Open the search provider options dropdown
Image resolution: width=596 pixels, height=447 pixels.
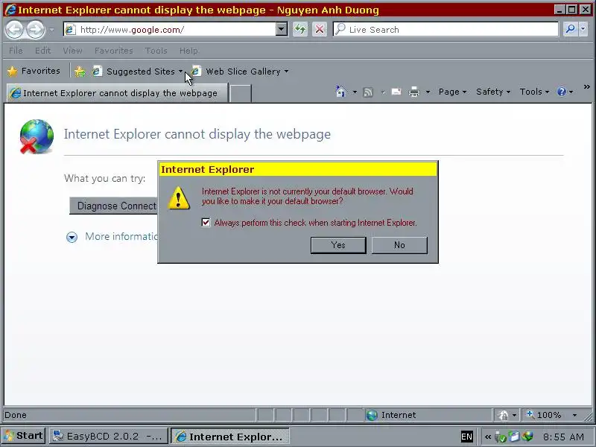click(583, 29)
